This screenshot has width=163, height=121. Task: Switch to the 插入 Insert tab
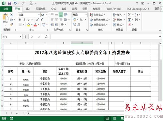[28, 9]
